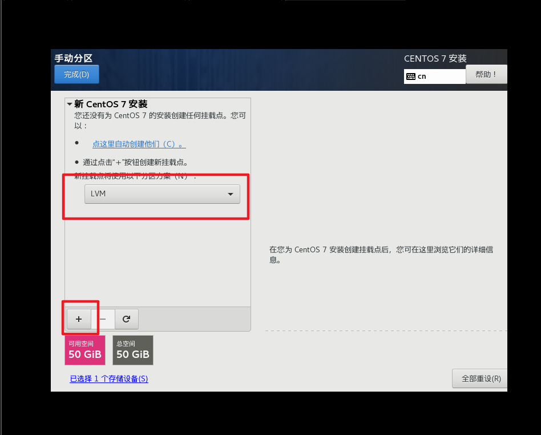The width and height of the screenshot is (541, 435).
Task: Click the CENTOS 7 安装 title text
Action: pos(435,59)
